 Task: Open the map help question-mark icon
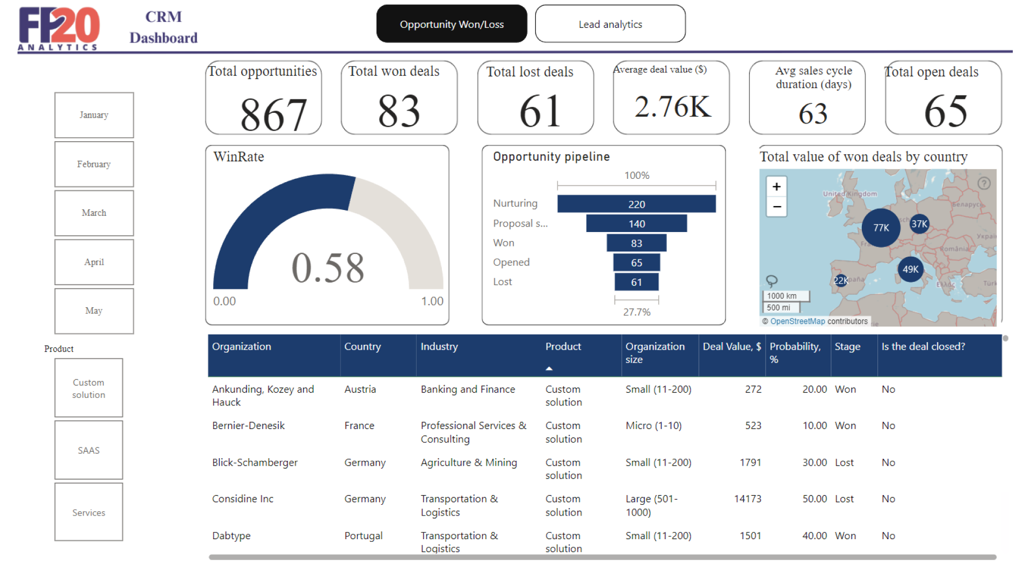tap(984, 183)
